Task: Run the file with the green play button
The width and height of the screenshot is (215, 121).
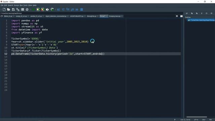Action: coord(33,9)
